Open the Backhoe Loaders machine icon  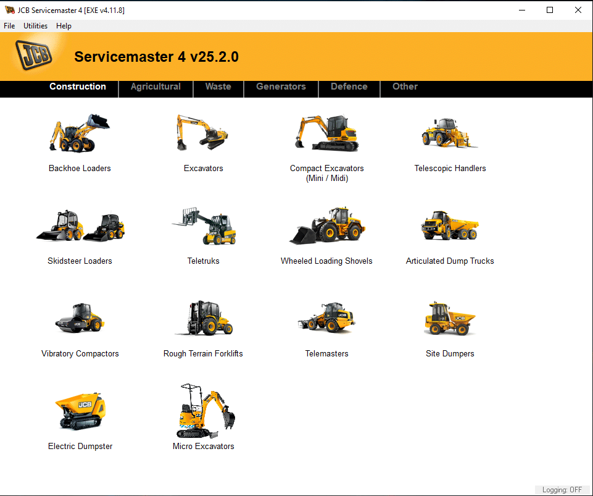[80, 133]
